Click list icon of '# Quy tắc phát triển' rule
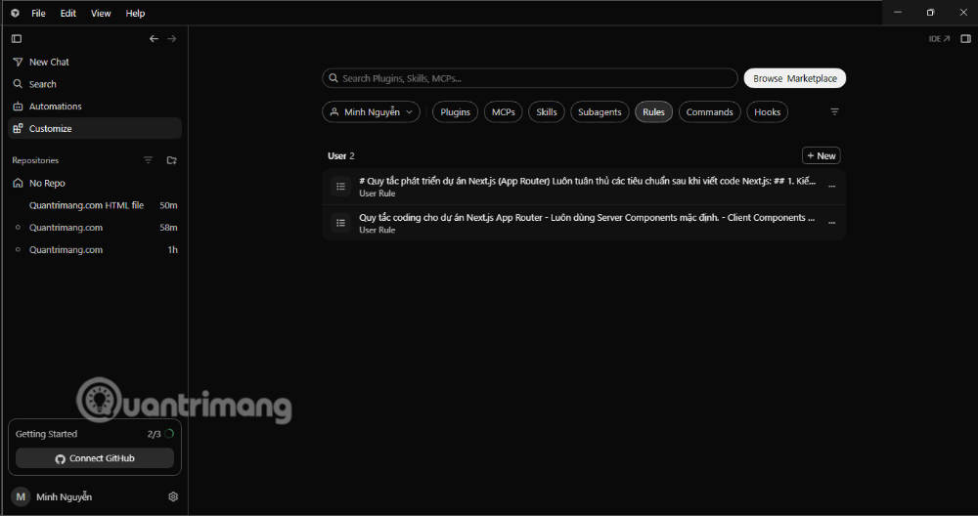The height and width of the screenshot is (516, 978). coord(340,187)
